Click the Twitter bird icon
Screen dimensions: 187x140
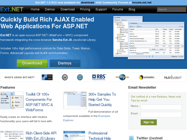pos(131,138)
